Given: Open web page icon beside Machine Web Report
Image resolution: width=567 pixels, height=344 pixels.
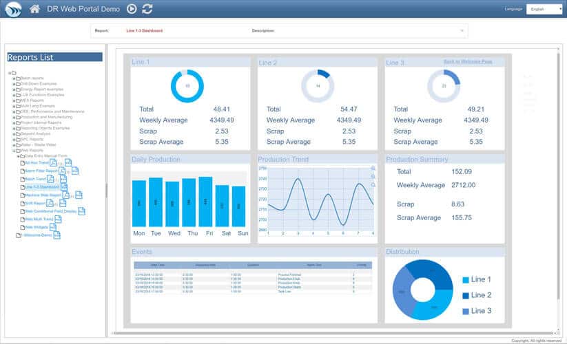Looking at the screenshot, I should pos(79,195).
